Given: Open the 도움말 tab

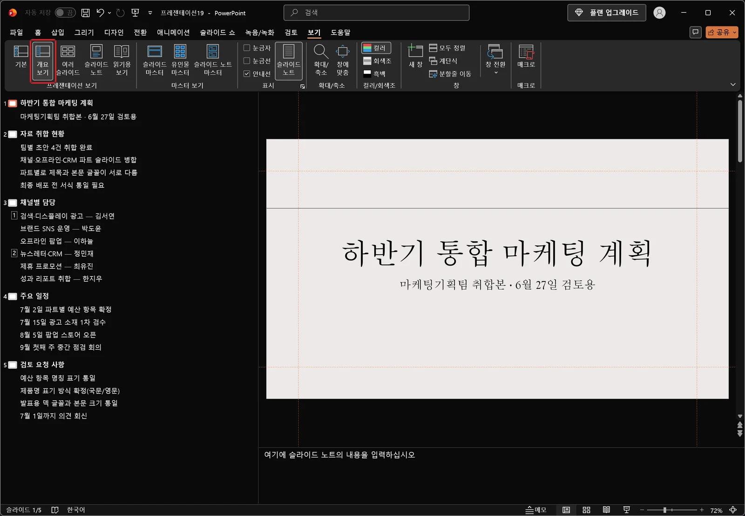Looking at the screenshot, I should [340, 32].
